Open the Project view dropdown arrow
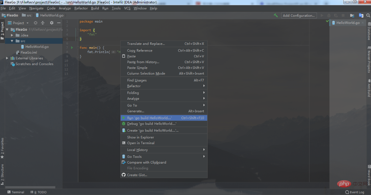Viewport: 371px width, 195px height. click(x=27, y=23)
